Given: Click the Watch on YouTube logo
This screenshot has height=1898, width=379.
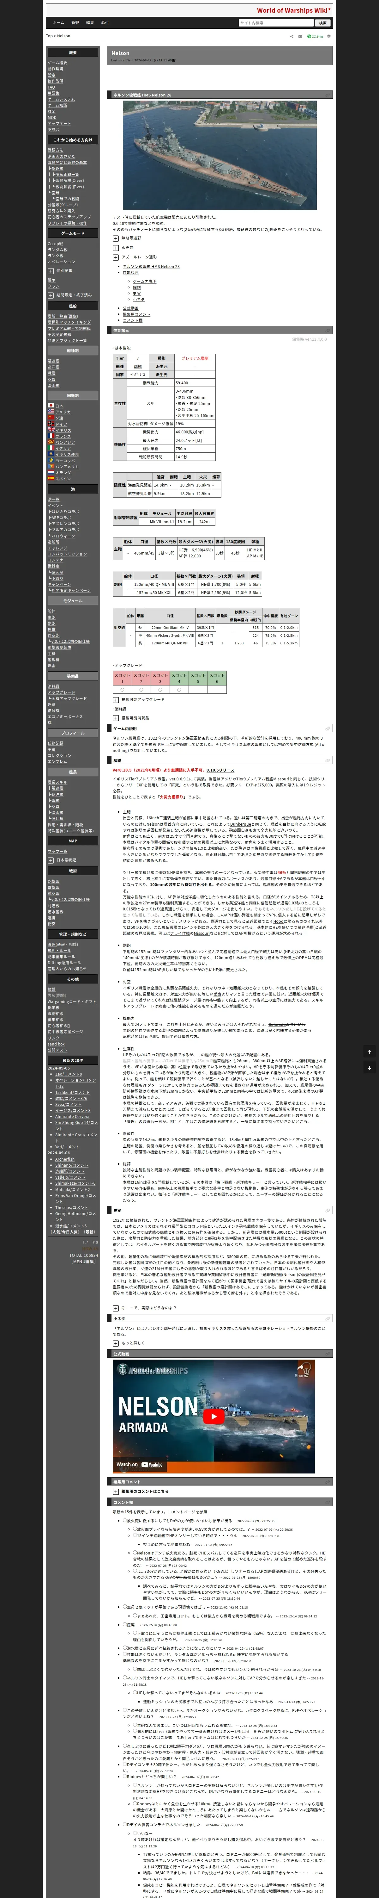Looking at the screenshot, I should click(140, 1464).
